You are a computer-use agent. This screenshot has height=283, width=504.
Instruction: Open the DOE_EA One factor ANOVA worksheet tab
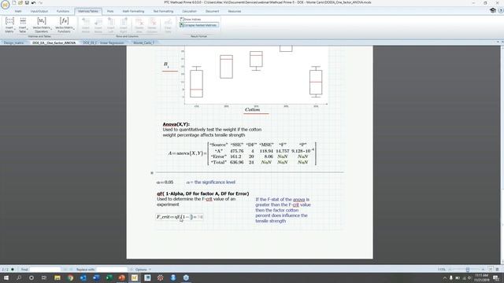pos(54,42)
